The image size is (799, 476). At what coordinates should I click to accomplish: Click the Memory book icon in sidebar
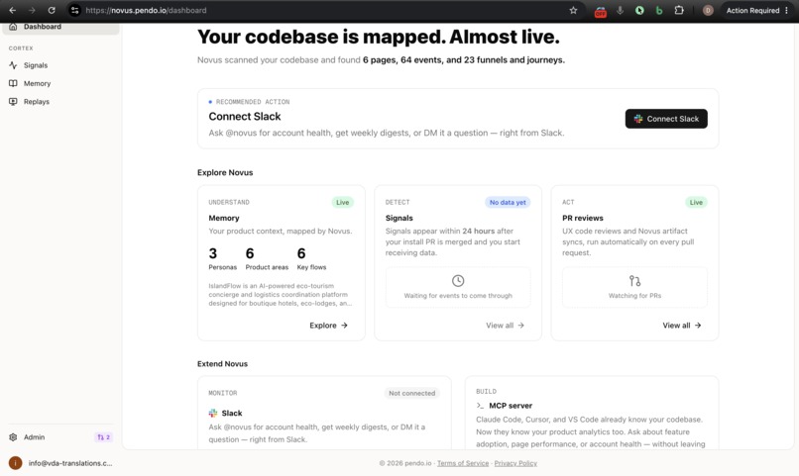(x=13, y=83)
